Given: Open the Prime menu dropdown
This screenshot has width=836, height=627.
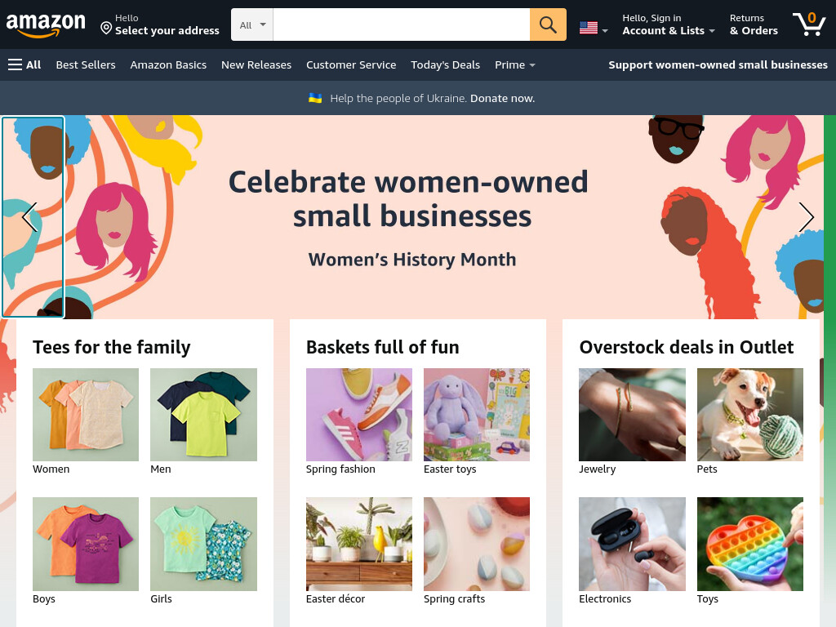Looking at the screenshot, I should [x=514, y=65].
